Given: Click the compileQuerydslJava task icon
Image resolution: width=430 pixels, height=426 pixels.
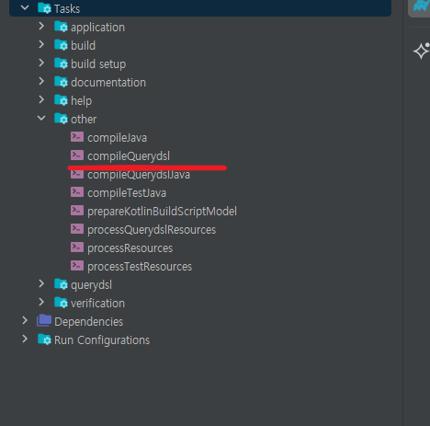Looking at the screenshot, I should [x=77, y=174].
